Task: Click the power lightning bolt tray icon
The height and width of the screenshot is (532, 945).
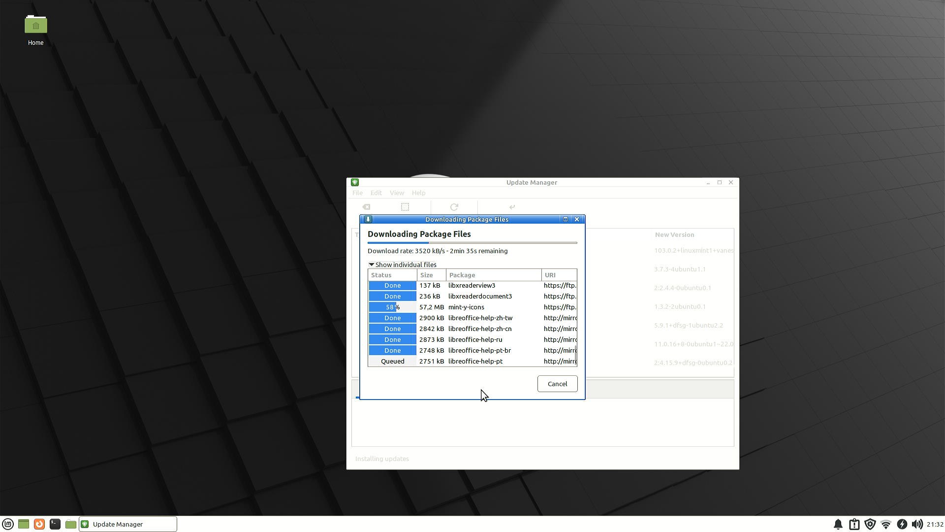Action: coord(902,524)
